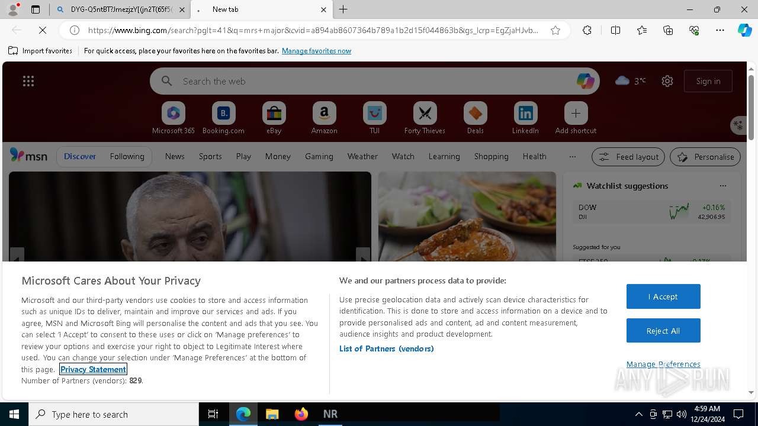Open the Gaming section

coord(319,156)
